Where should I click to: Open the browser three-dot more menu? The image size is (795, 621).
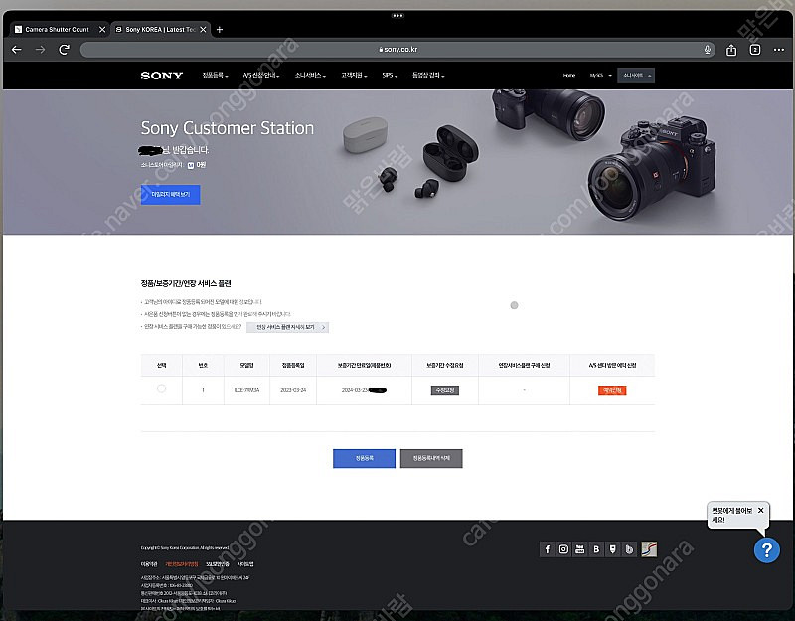click(x=779, y=50)
